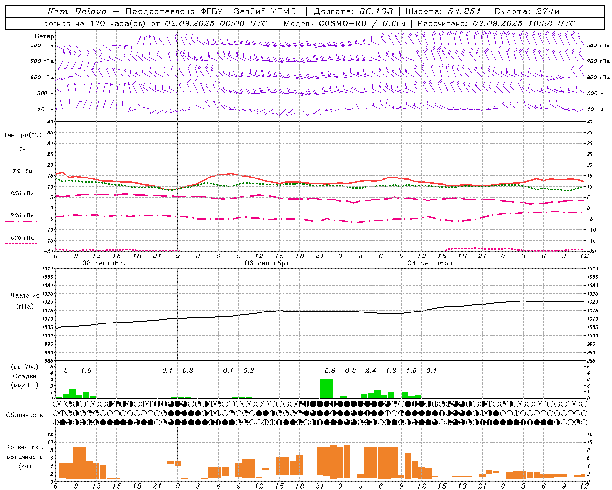This screenshot has height=490, width=612.
Task: Click the 'Td 2м' dew point legend entry
Action: point(22,171)
